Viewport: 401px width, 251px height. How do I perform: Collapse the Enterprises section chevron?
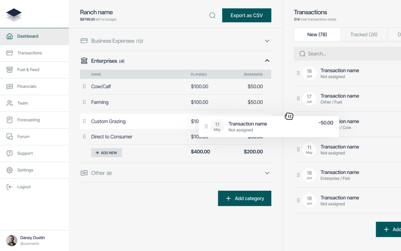267,61
